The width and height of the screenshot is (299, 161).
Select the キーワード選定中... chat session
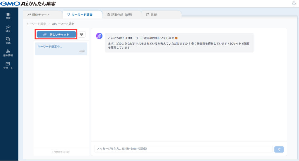(61, 49)
